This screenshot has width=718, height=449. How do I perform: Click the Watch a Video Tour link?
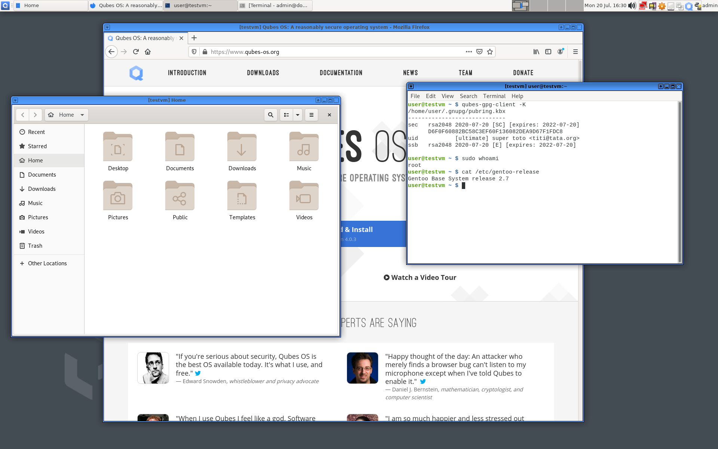pyautogui.click(x=420, y=277)
